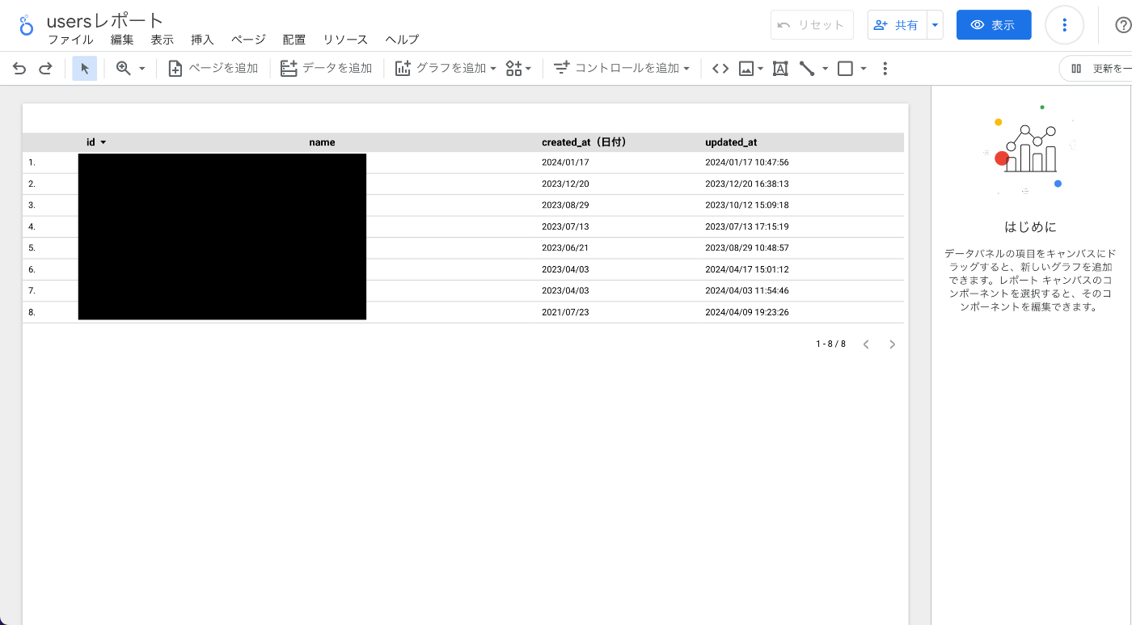
Task: Select created_at cell 2023/07/13
Action: [565, 226]
